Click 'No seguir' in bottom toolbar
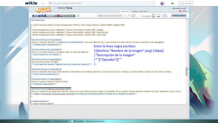The image size is (218, 123). (x=46, y=121)
